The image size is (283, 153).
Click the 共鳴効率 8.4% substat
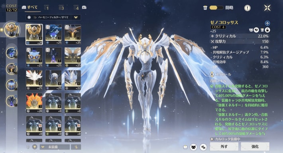(x=240, y=62)
